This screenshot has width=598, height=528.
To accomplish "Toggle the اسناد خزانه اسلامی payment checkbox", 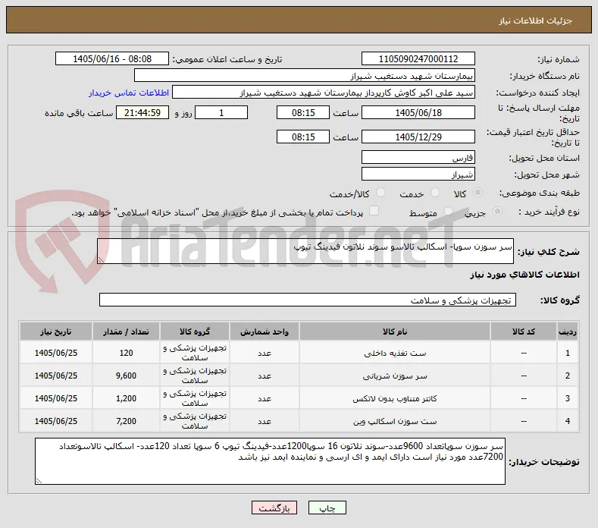I will 374,211.
